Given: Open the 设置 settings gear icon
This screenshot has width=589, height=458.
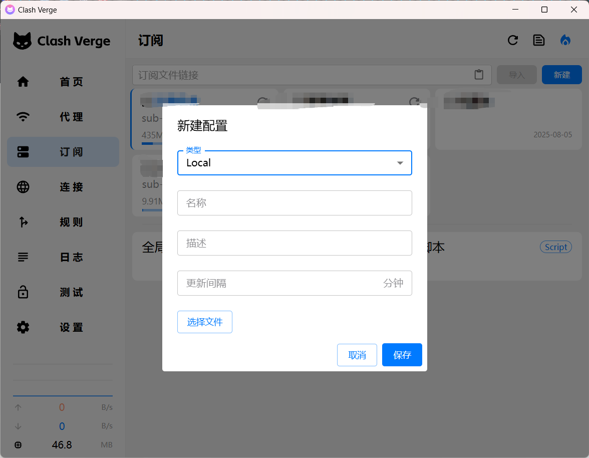Looking at the screenshot, I should pyautogui.click(x=23, y=327).
